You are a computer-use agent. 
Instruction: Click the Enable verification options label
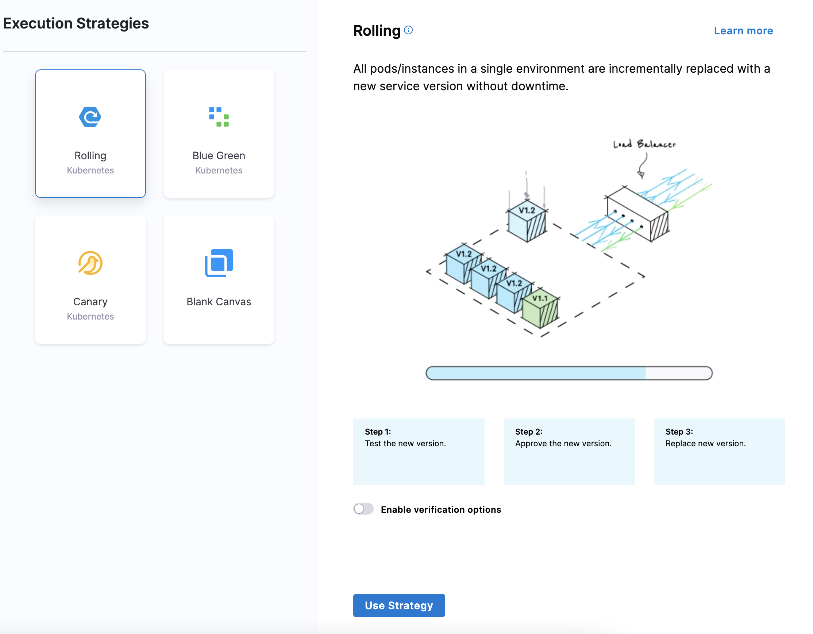coord(441,509)
